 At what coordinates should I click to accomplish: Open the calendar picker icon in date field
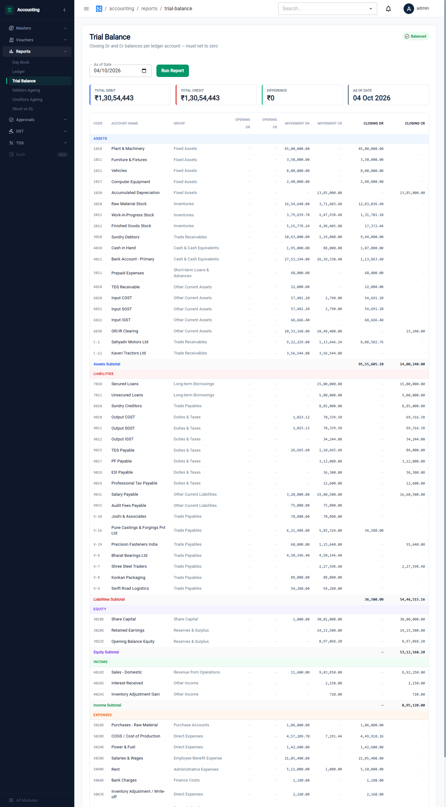(144, 71)
